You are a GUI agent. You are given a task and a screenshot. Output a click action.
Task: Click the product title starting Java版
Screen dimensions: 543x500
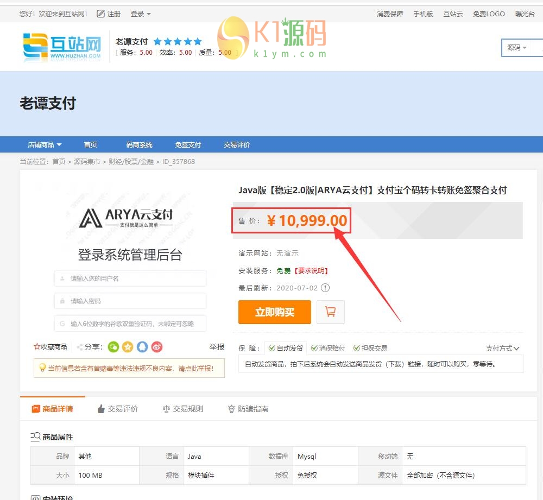pyautogui.click(x=372, y=190)
